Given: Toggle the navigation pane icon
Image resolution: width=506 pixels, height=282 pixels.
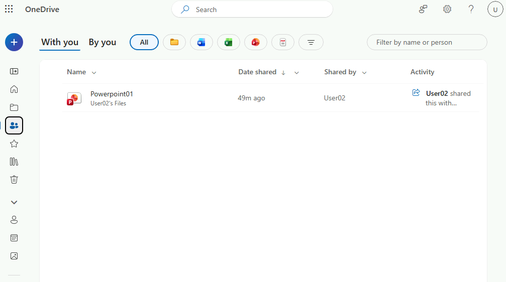Looking at the screenshot, I should click(14, 71).
